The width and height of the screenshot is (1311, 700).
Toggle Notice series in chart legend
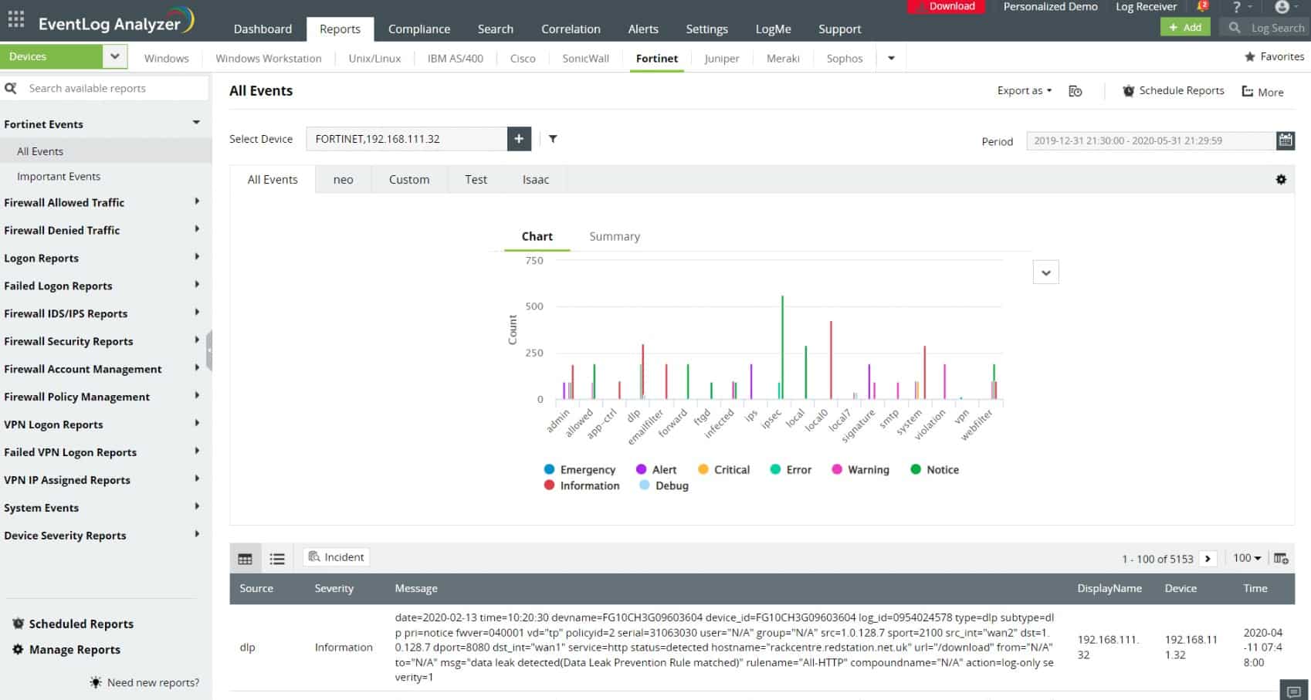coord(934,469)
